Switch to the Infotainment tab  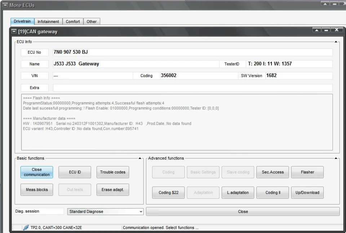point(48,22)
